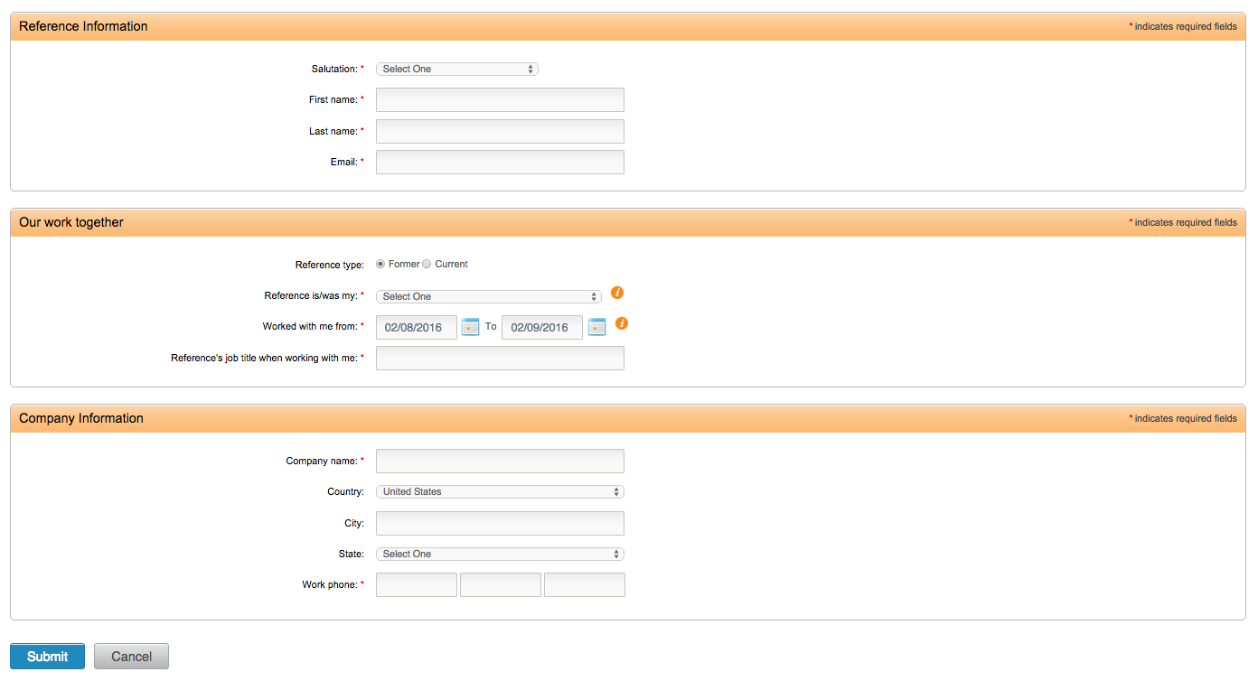Edit the 02/09/2016 end date field
Screen dimensions: 1258x681
click(542, 327)
